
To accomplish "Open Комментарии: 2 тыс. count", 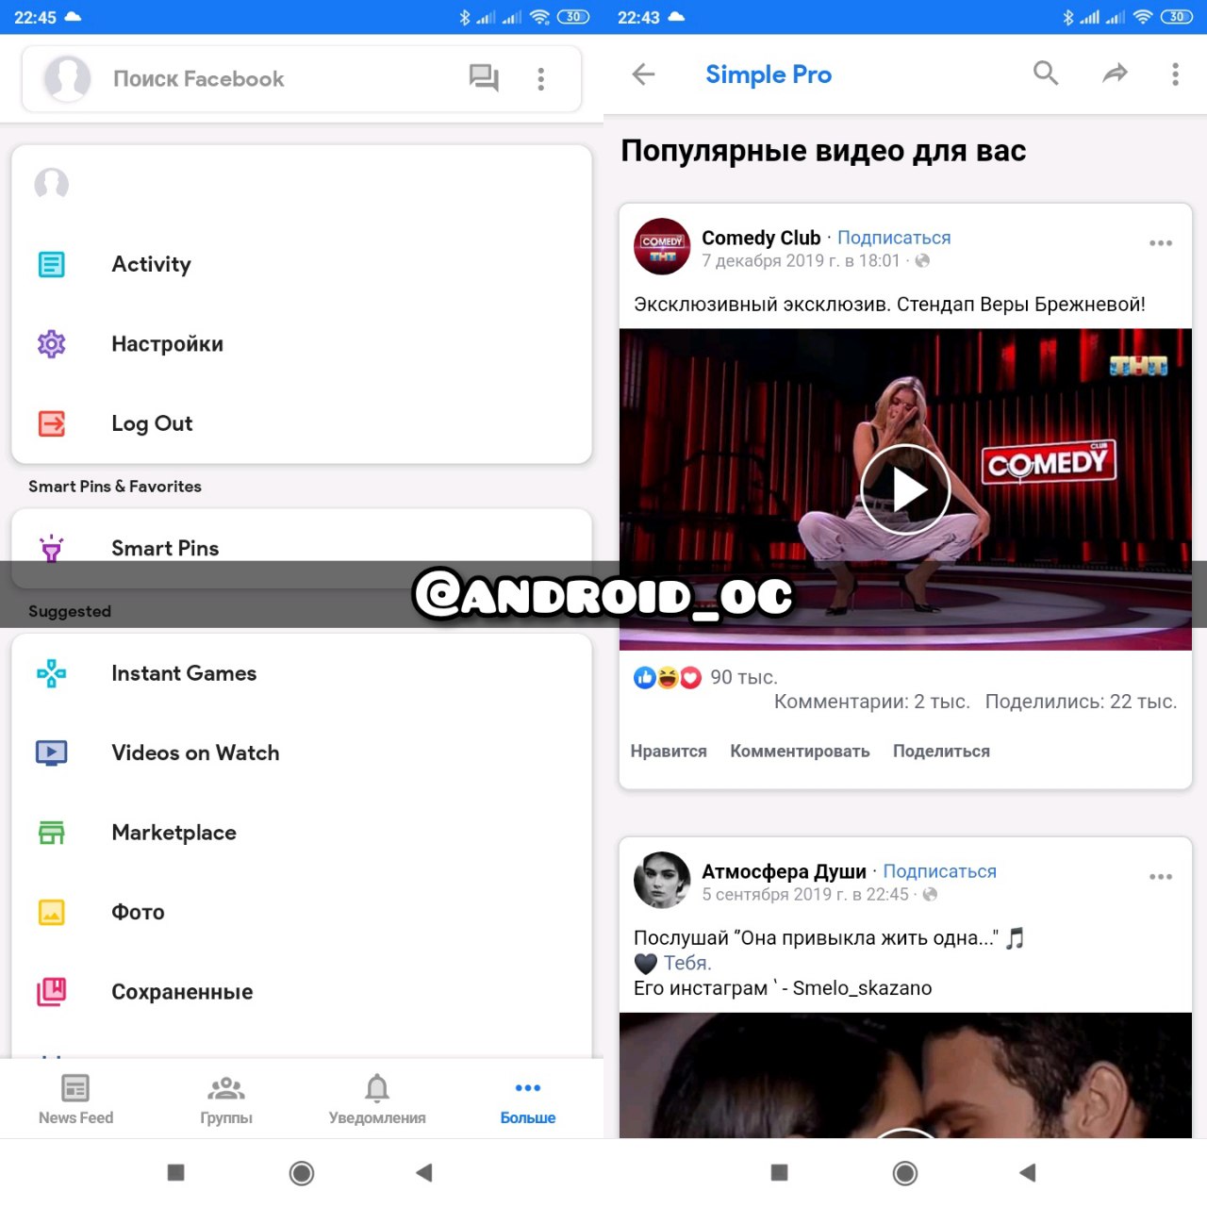I will [871, 702].
